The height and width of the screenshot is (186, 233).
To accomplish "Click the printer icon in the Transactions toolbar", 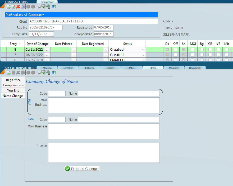I will (39, 7).
